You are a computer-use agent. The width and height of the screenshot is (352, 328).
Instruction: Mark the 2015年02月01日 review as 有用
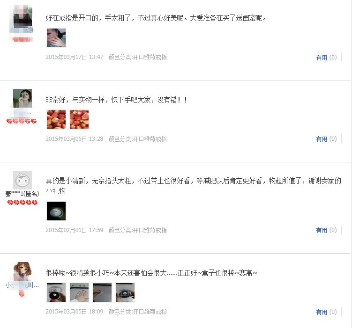pyautogui.click(x=322, y=230)
